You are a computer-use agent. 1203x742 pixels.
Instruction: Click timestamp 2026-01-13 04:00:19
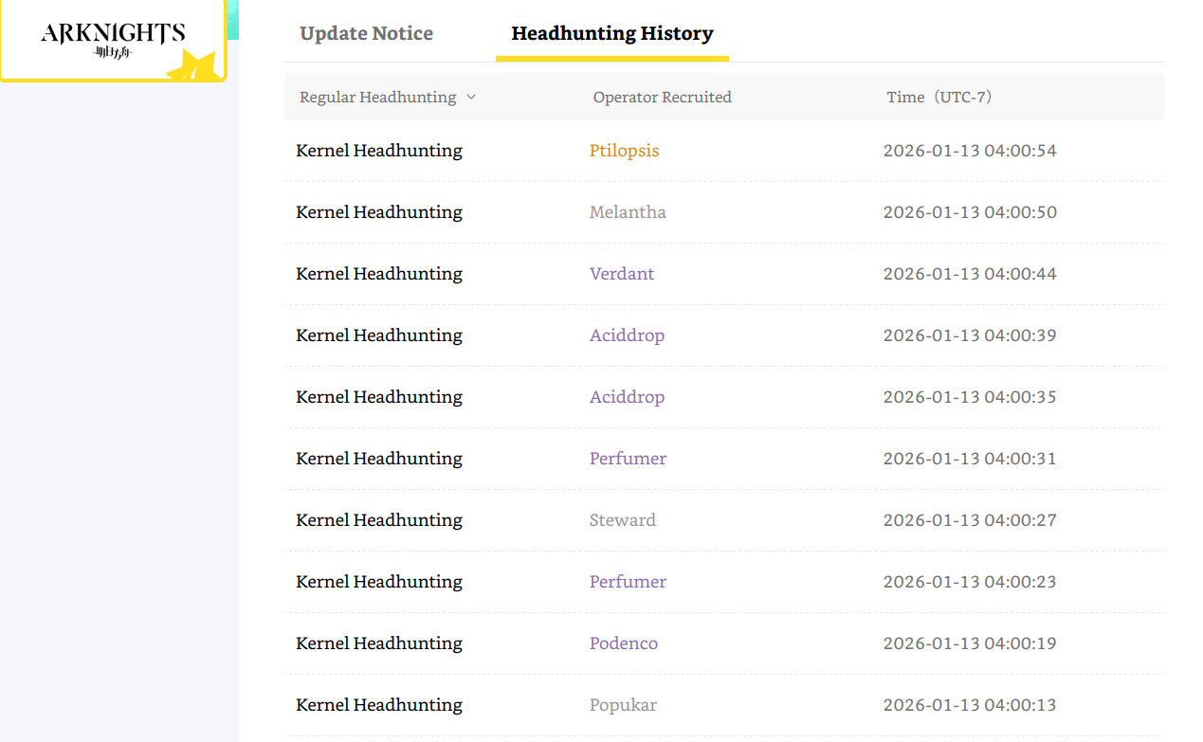(970, 643)
